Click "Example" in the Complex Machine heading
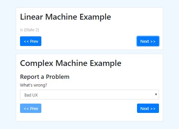The height and width of the screenshot is (129, 179). click(106, 63)
